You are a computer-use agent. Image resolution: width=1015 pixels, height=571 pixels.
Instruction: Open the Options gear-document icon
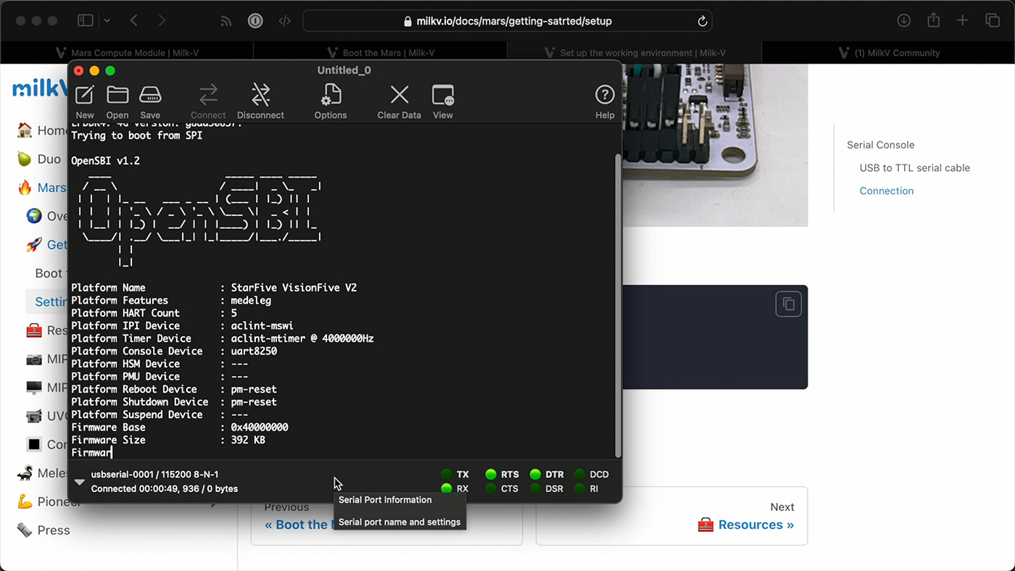coord(331,95)
